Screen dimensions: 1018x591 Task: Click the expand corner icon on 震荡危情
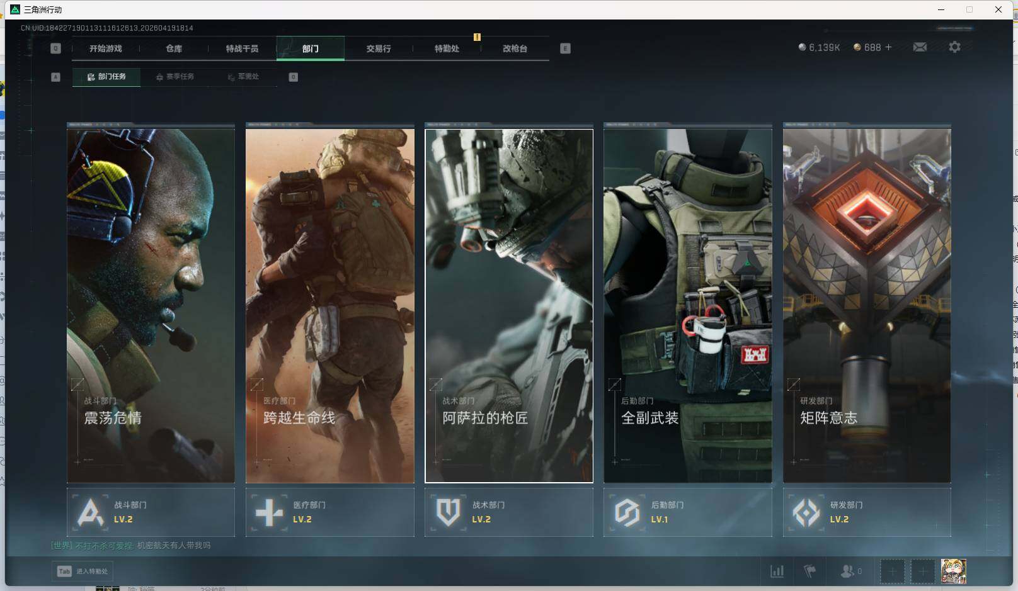pyautogui.click(x=77, y=384)
